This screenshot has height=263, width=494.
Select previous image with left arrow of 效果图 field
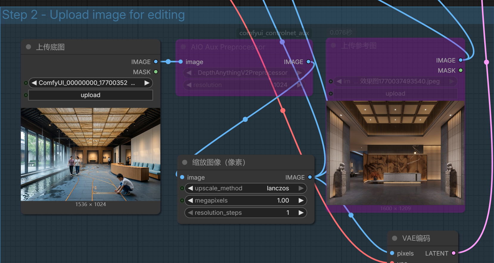(x=339, y=81)
